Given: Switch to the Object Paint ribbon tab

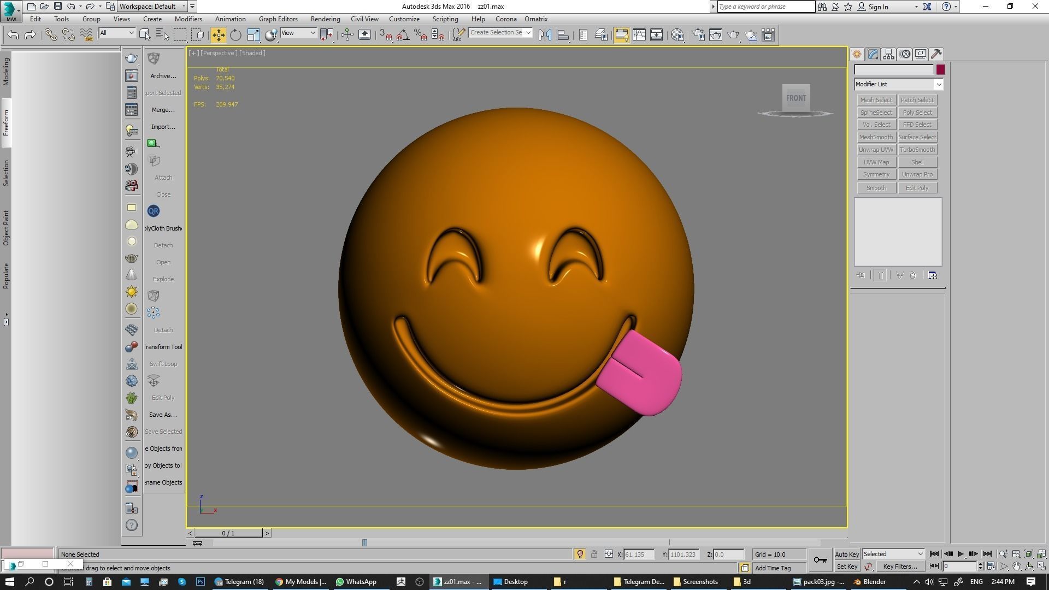Looking at the screenshot, I should pos(6,228).
